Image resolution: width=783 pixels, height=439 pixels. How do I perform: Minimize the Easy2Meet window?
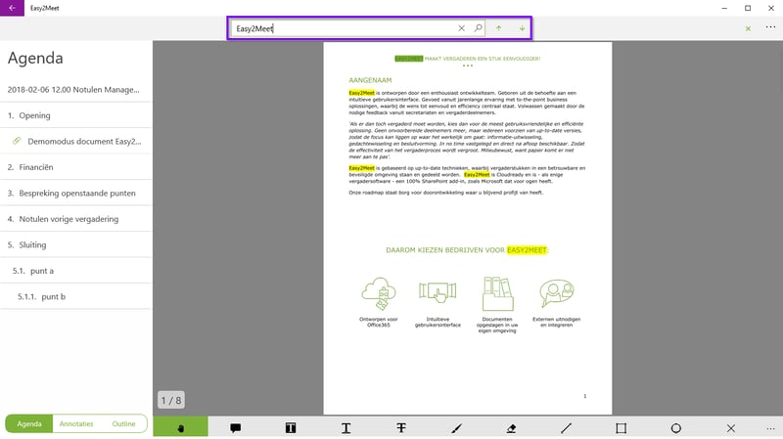click(x=724, y=8)
